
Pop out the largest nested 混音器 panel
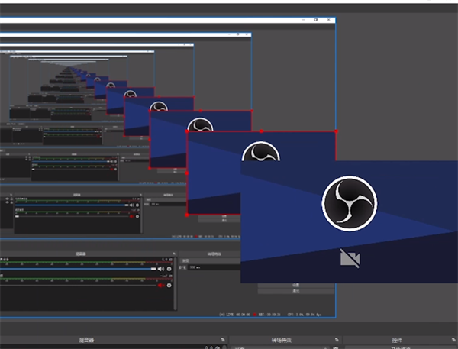click(x=174, y=254)
